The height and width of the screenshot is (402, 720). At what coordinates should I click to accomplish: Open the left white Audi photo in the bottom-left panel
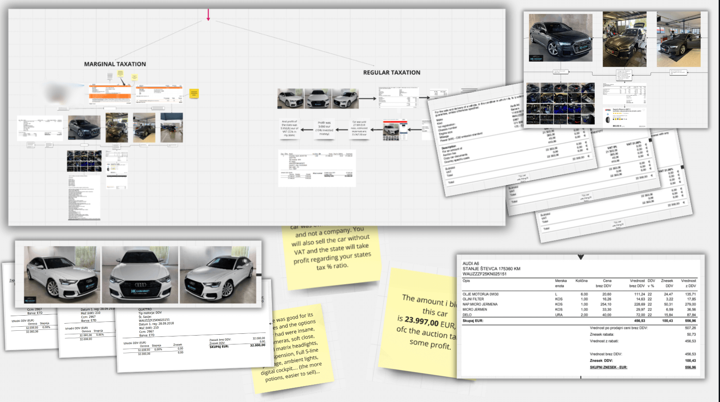coord(62,274)
